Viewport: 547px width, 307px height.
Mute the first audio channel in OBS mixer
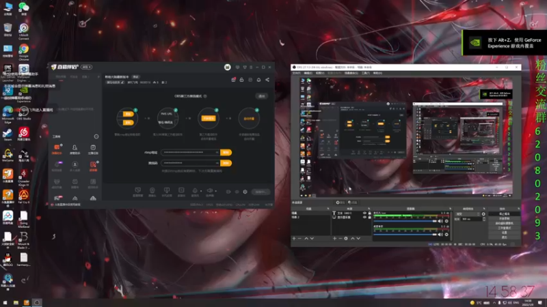point(440,221)
